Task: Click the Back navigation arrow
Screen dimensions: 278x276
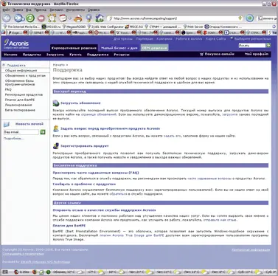Action: (x=7, y=18)
